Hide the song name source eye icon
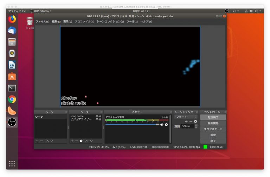 [x=97, y=116]
